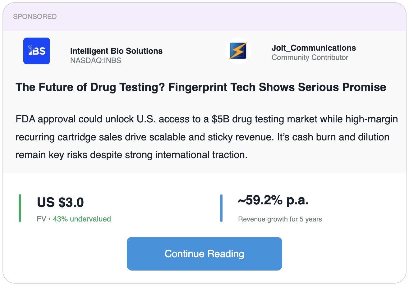This screenshot has height=287, width=409.
Task: Click the lavender sponsored banner strip
Action: (204, 17)
